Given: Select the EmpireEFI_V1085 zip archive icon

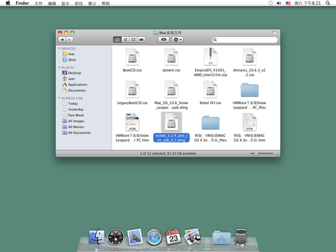Looking at the screenshot, I should [210, 56].
